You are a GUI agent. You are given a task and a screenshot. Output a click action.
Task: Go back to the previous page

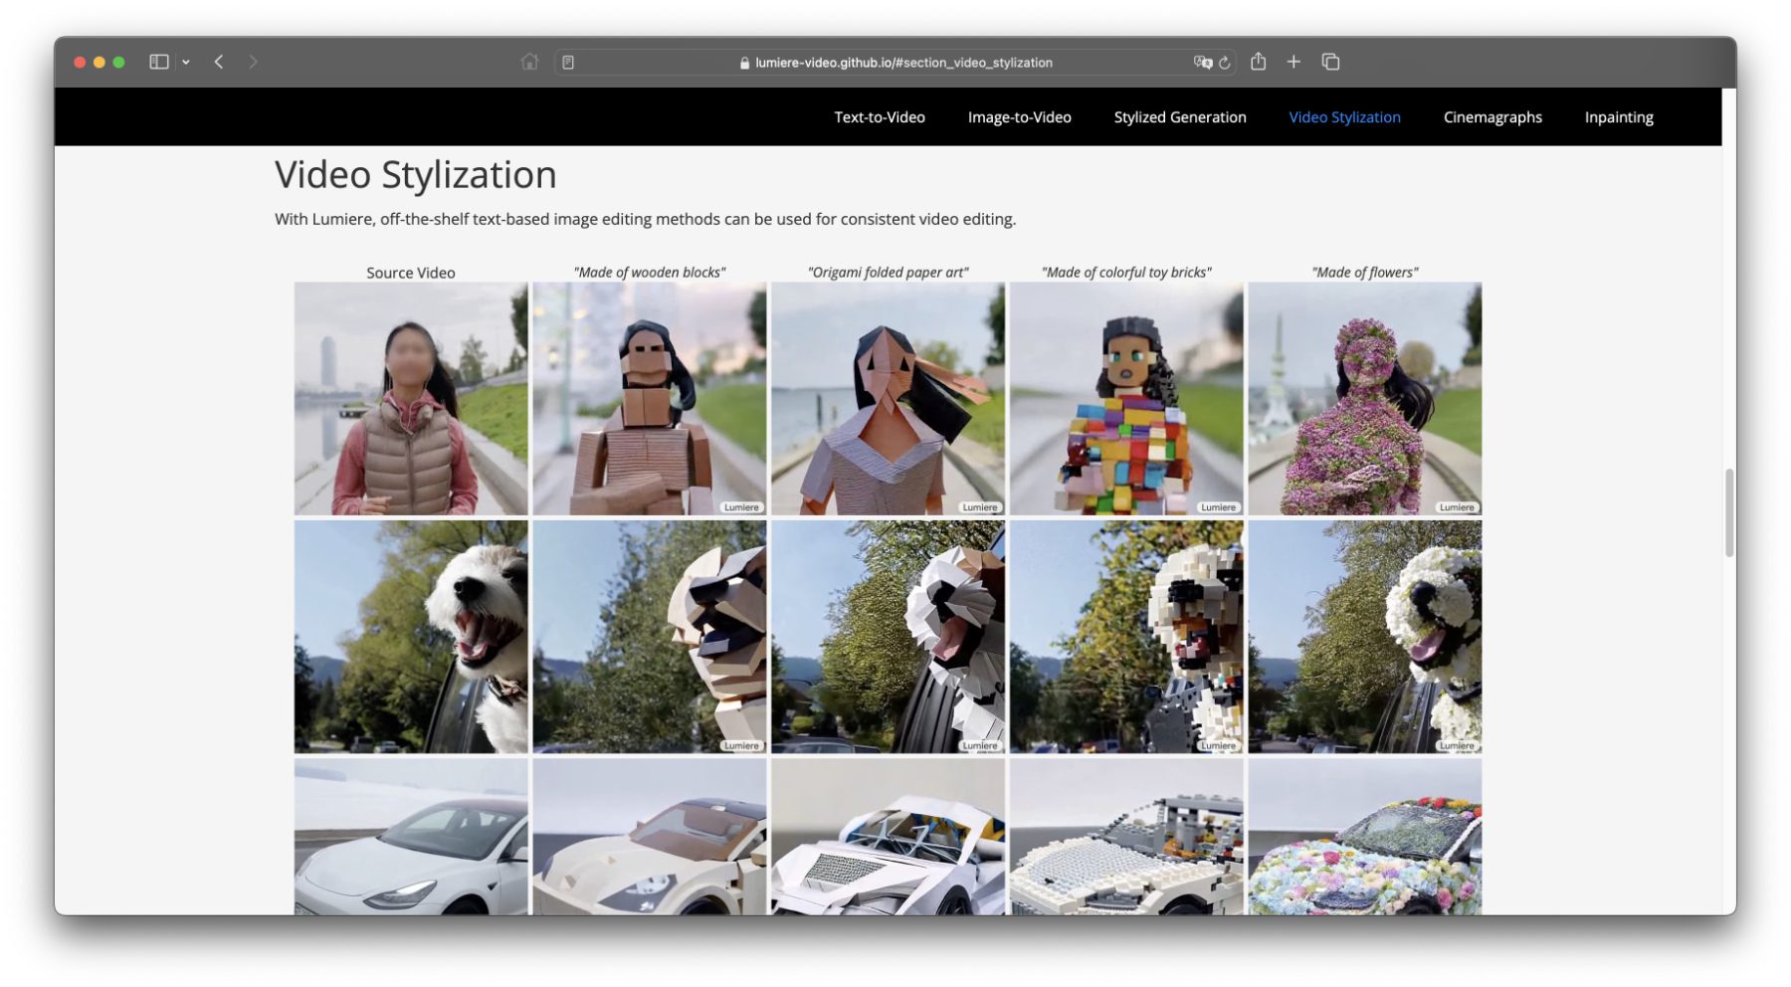coord(219,62)
